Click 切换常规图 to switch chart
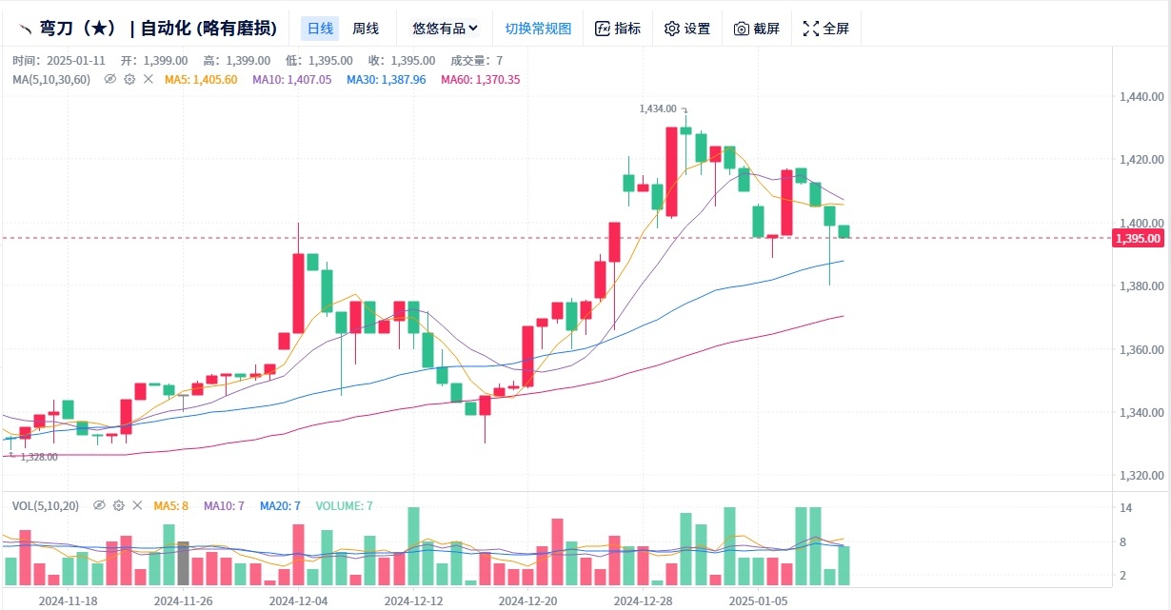Image resolution: width=1171 pixels, height=610 pixels. pos(538,29)
